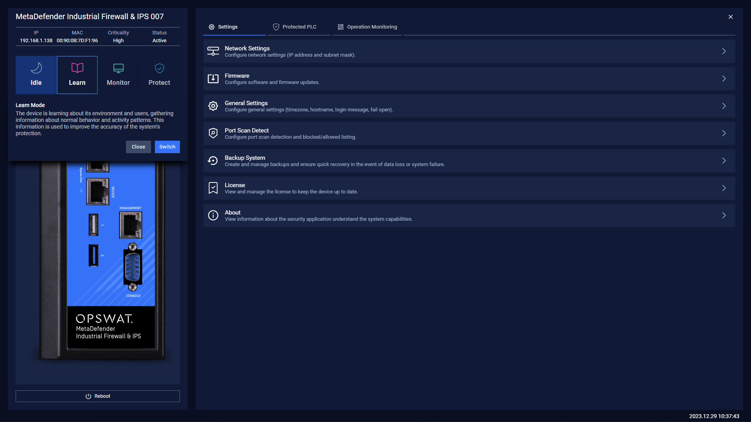Click the High criticality value
The height and width of the screenshot is (422, 751).
[118, 41]
